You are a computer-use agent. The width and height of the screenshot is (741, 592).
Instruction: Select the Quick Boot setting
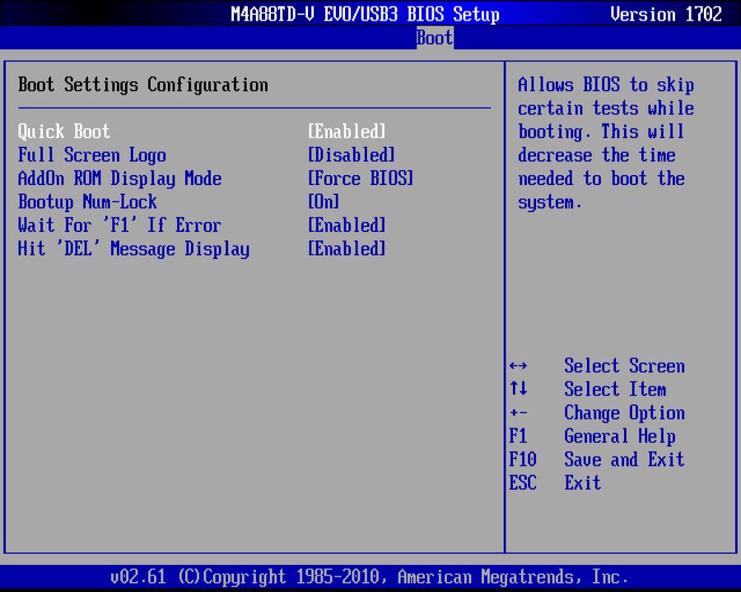(x=63, y=132)
